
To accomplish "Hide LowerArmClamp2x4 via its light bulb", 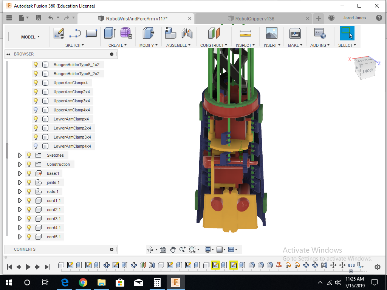I will (36, 128).
